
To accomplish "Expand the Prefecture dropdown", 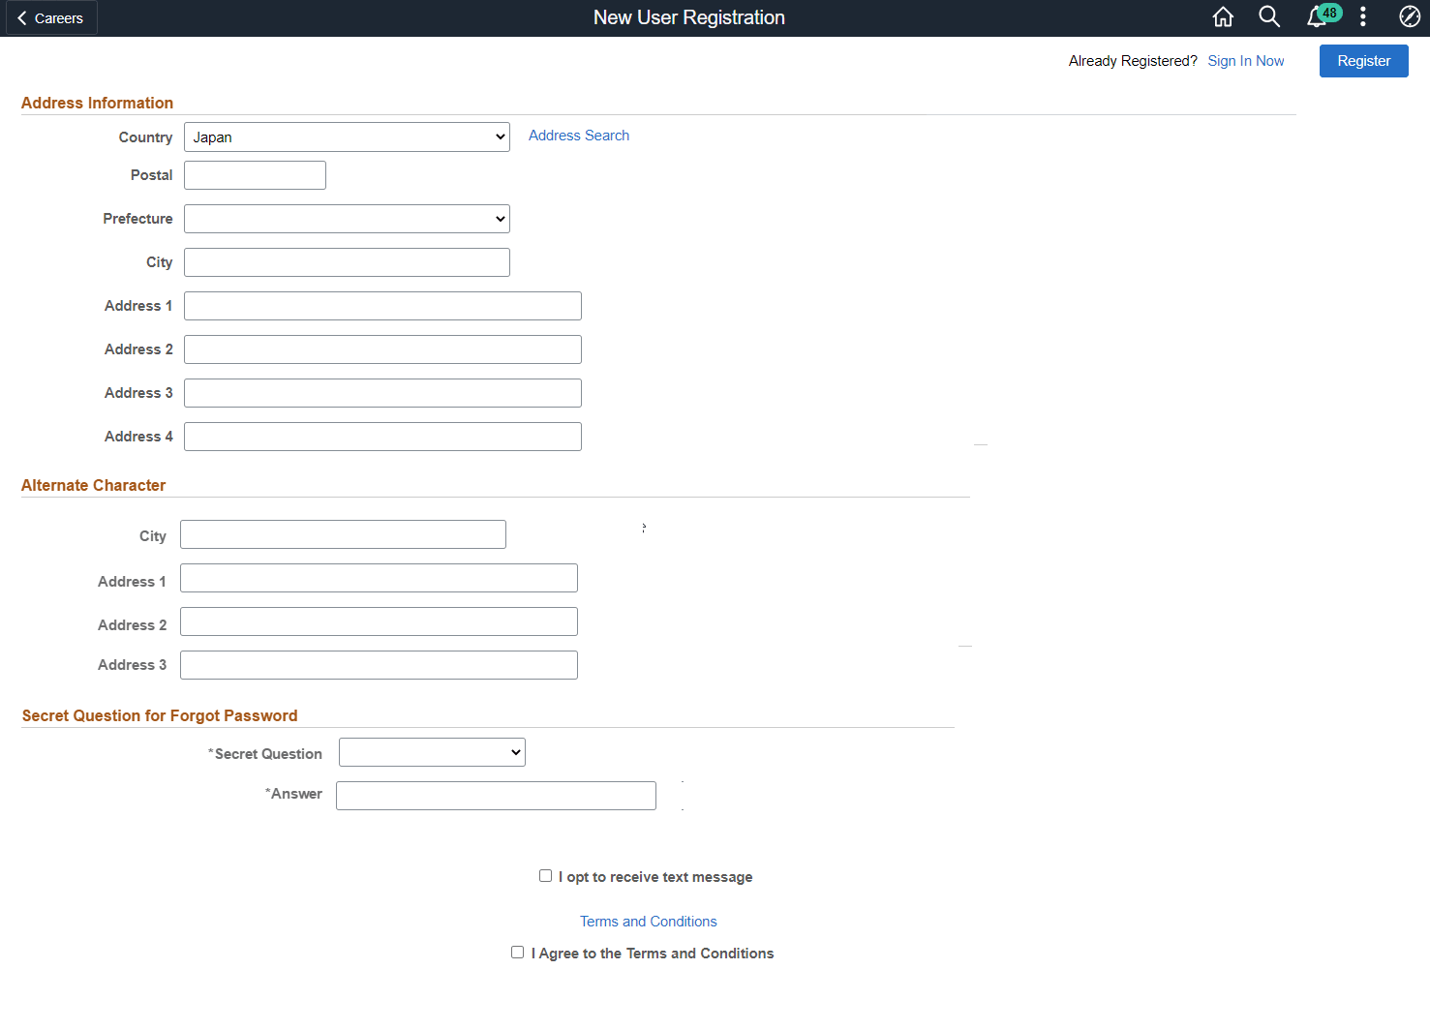I will pyautogui.click(x=346, y=218).
